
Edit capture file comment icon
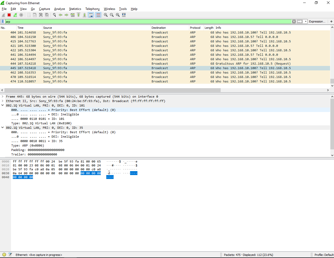click(10, 255)
